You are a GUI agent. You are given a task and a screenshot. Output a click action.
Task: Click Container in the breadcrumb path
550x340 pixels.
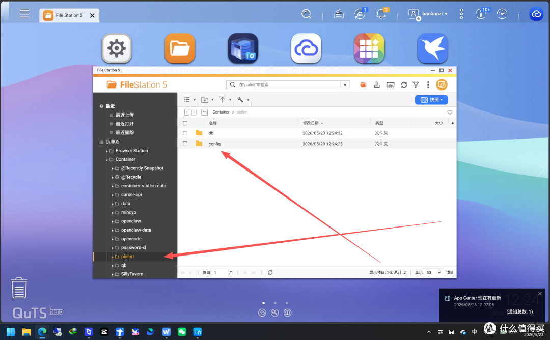coord(221,112)
